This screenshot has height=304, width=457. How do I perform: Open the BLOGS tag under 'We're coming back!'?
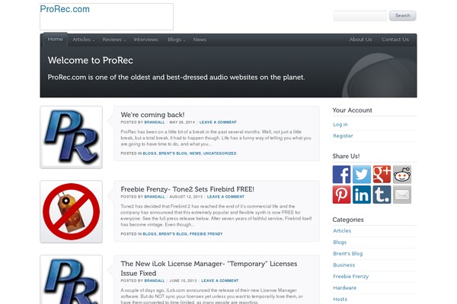click(149, 154)
